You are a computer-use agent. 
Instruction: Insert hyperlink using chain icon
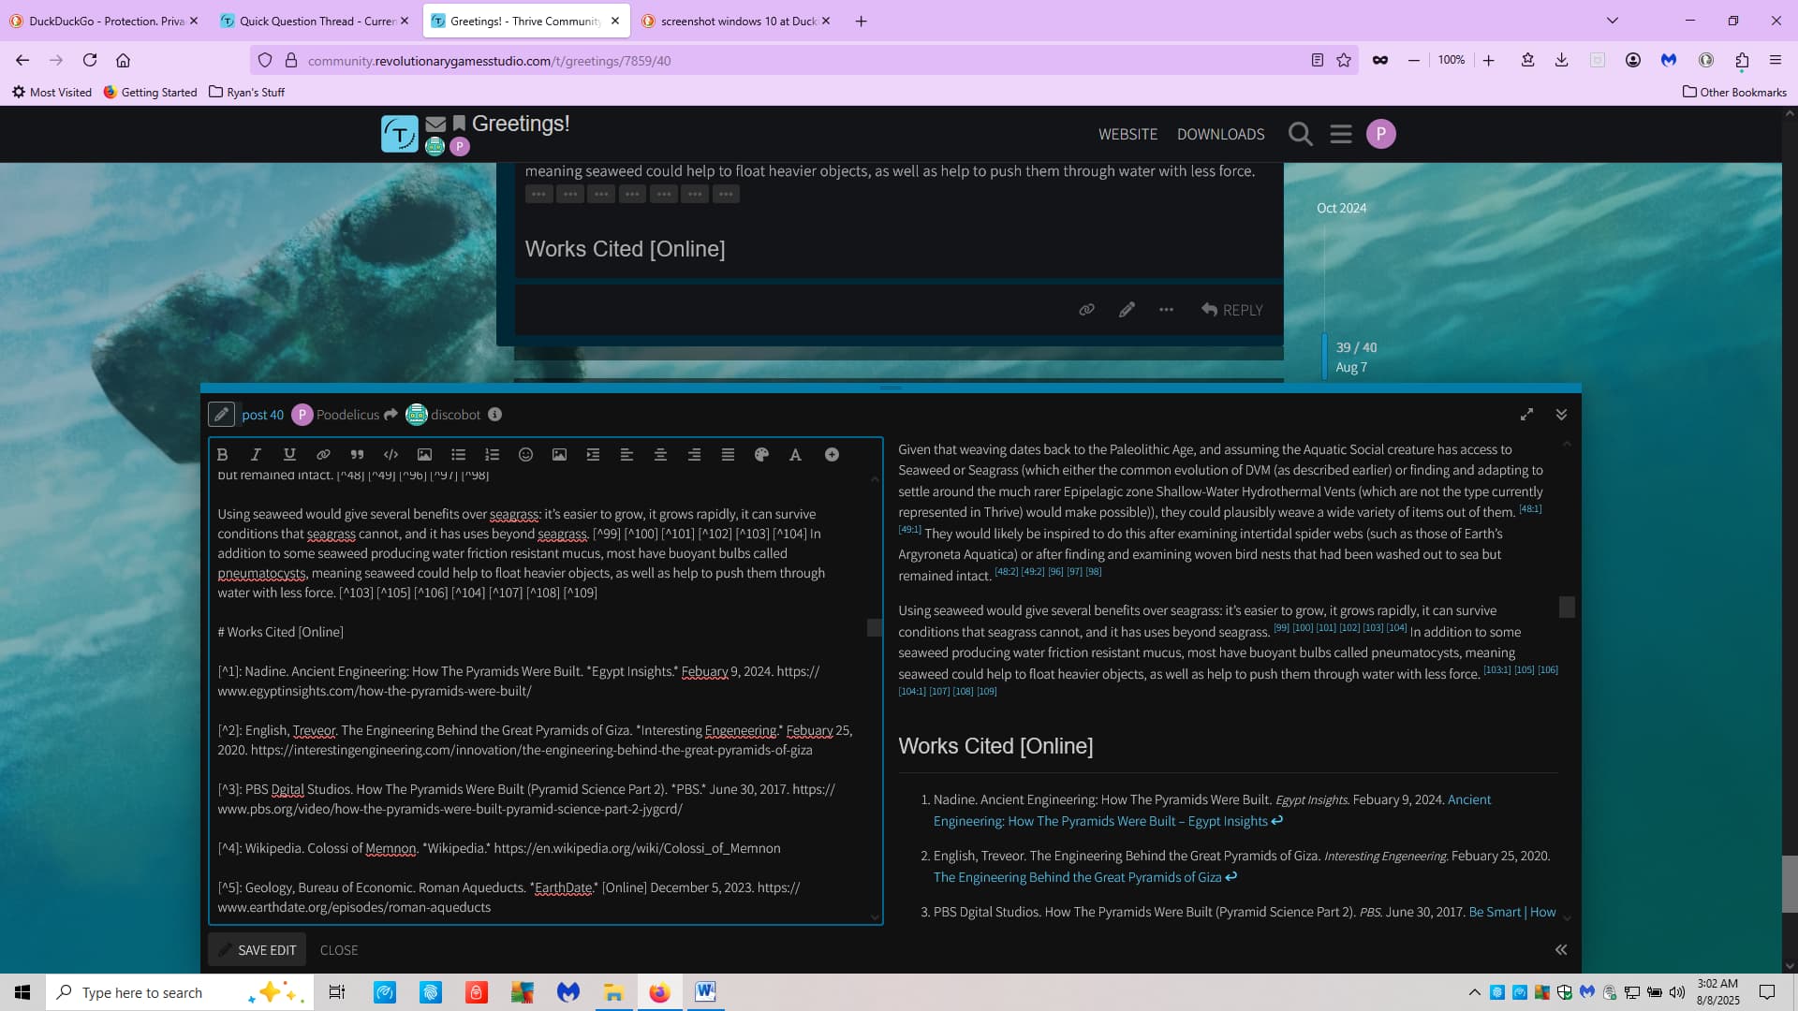click(x=323, y=455)
